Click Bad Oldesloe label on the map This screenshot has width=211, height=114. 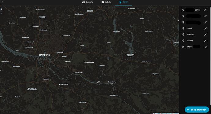[79, 14]
